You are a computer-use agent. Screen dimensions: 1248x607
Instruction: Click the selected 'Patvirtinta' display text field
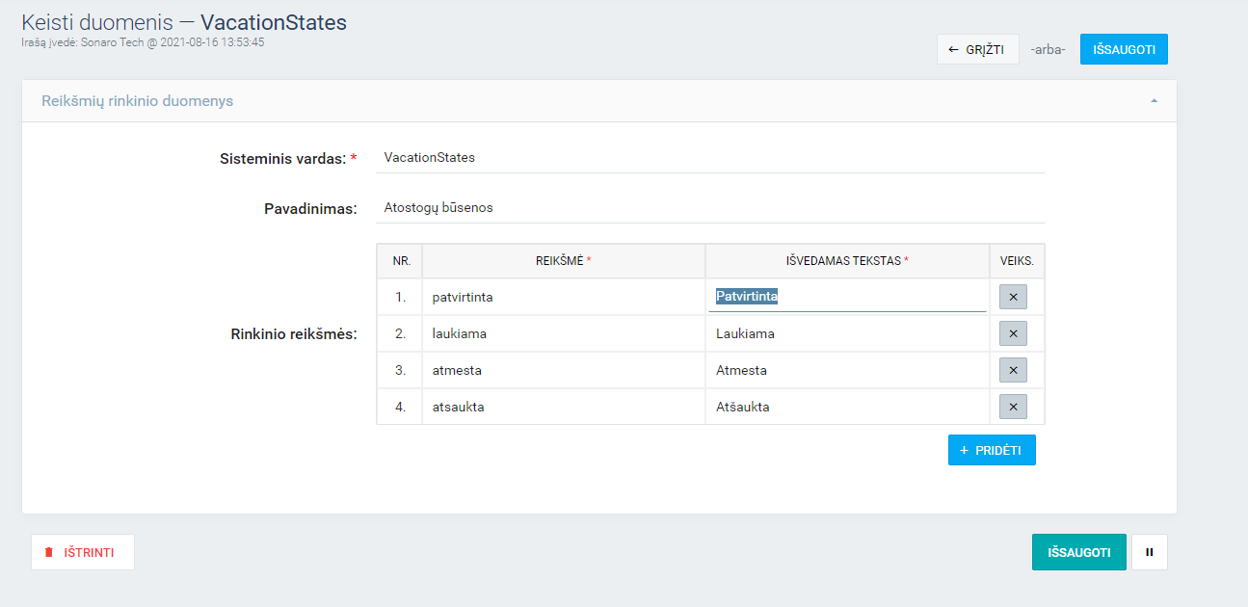pyautogui.click(x=846, y=297)
